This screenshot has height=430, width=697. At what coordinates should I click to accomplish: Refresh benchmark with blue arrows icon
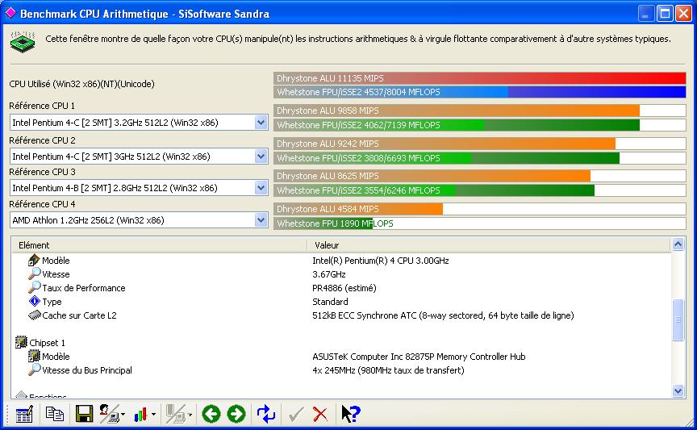tap(266, 414)
